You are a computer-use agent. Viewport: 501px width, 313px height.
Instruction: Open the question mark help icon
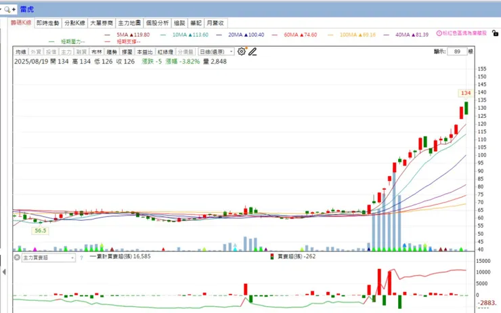(81, 257)
